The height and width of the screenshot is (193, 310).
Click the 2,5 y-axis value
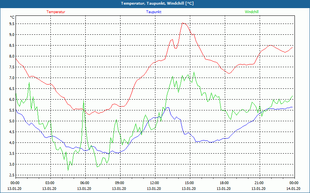[x=12, y=175]
